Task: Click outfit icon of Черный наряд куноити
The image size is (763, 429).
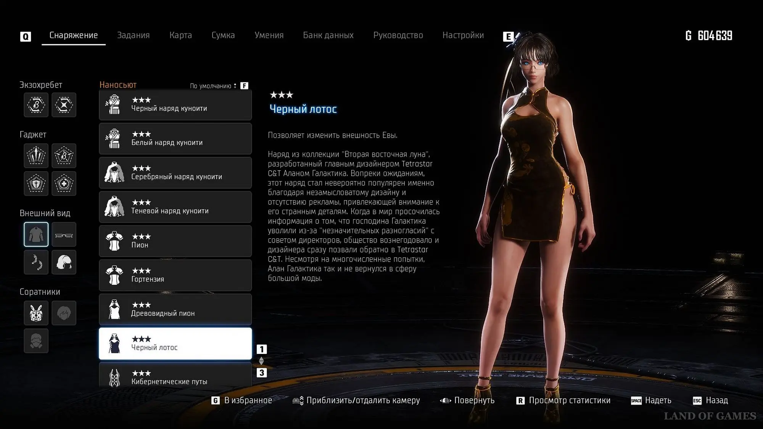Action: [x=114, y=104]
